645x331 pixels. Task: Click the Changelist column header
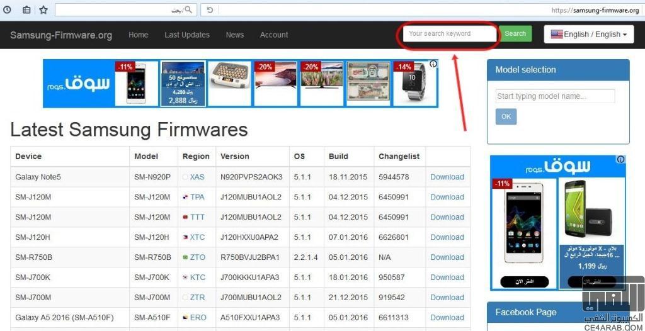[x=399, y=157]
